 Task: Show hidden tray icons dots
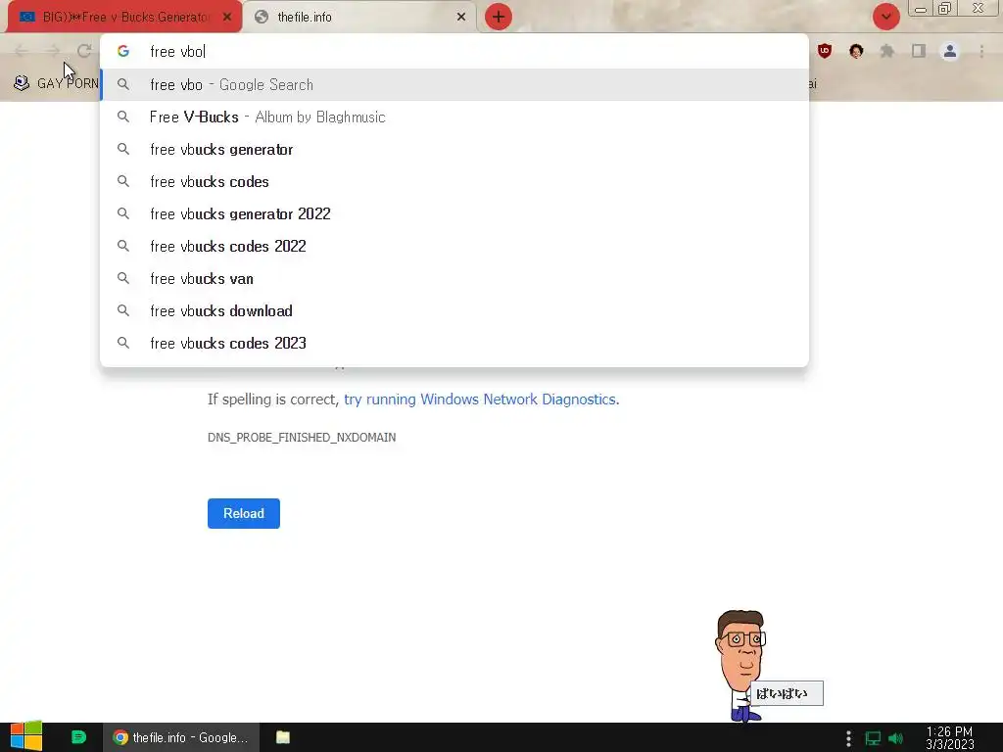point(848,738)
